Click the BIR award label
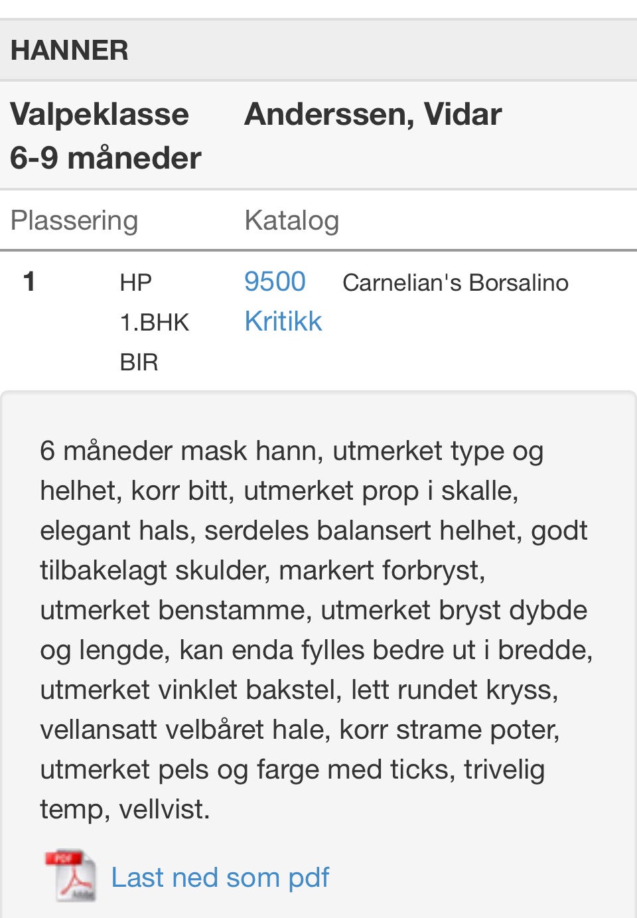This screenshot has width=637, height=918. [141, 362]
